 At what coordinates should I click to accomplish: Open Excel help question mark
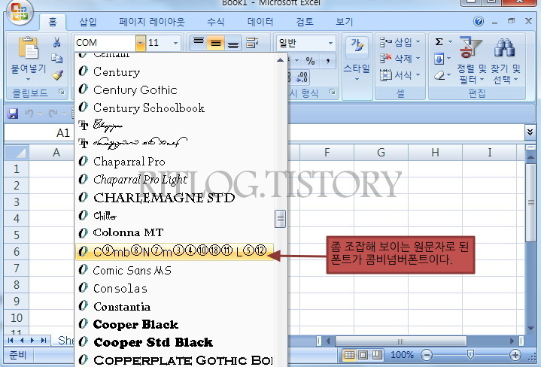pyautogui.click(x=479, y=21)
